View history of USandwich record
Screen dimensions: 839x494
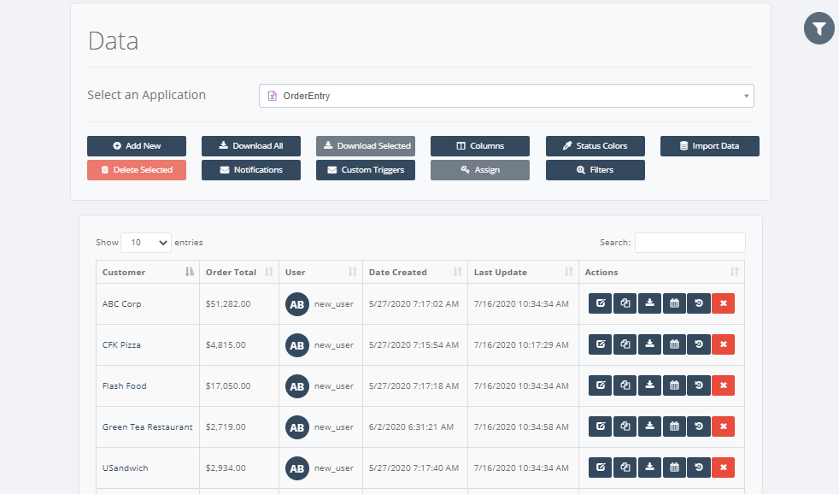pyautogui.click(x=699, y=468)
